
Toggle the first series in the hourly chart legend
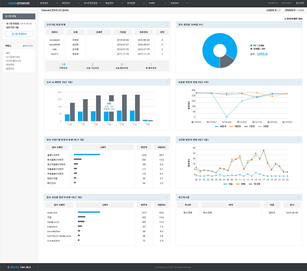coord(226,184)
